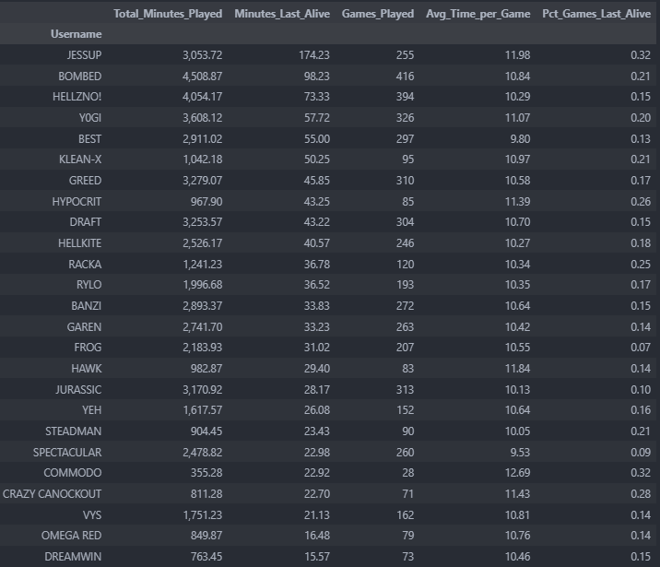Screen dimensions: 660x567
Task: Click HYPOCRIT's percentage value 0.26
Action: click(641, 202)
